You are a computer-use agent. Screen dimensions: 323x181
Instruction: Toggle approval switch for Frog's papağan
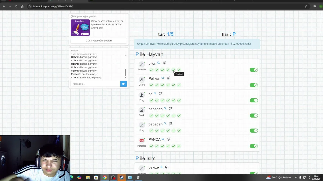[x=254, y=131]
